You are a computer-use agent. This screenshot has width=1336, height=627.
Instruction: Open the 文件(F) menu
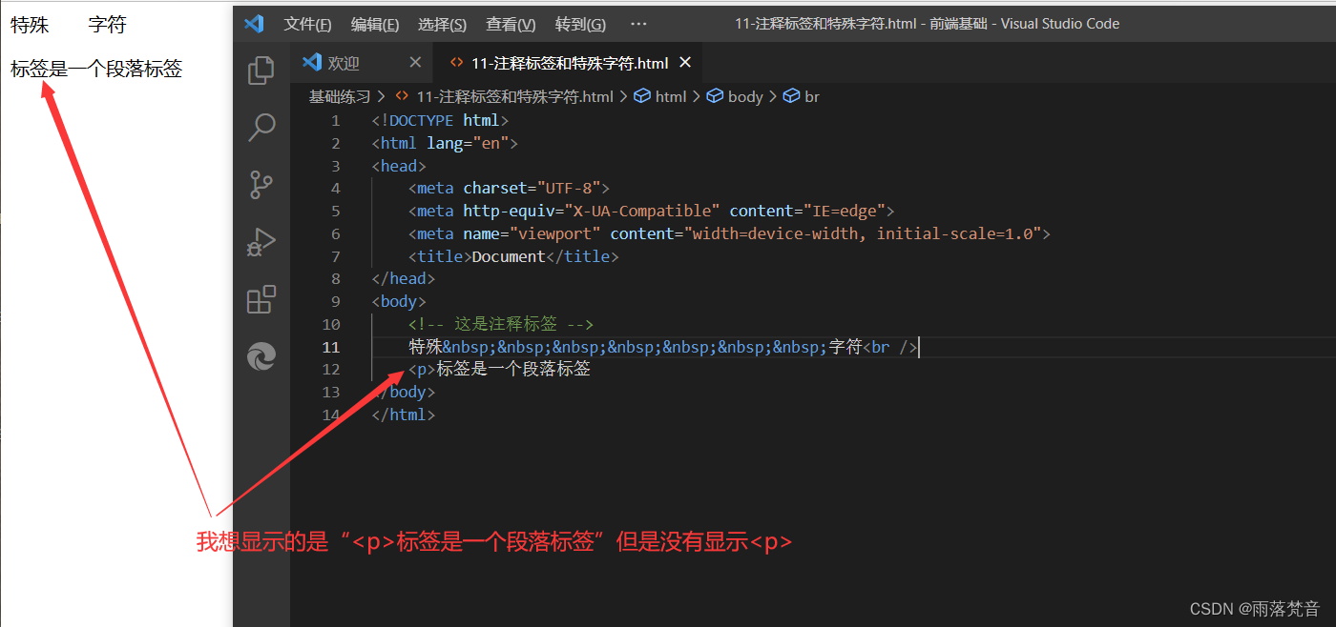tap(307, 24)
